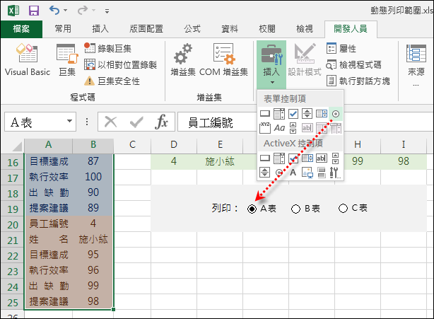434x319 pixels.
Task: Open Customize Quick Access Toolbar dropdown
Action: tap(107, 11)
